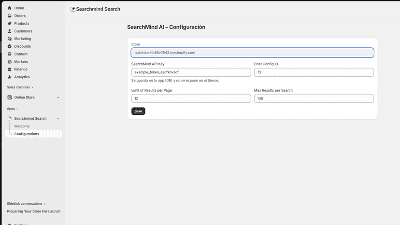This screenshot has height=225, width=400.
Task: Click the Chat Config ID field
Action: 314,72
